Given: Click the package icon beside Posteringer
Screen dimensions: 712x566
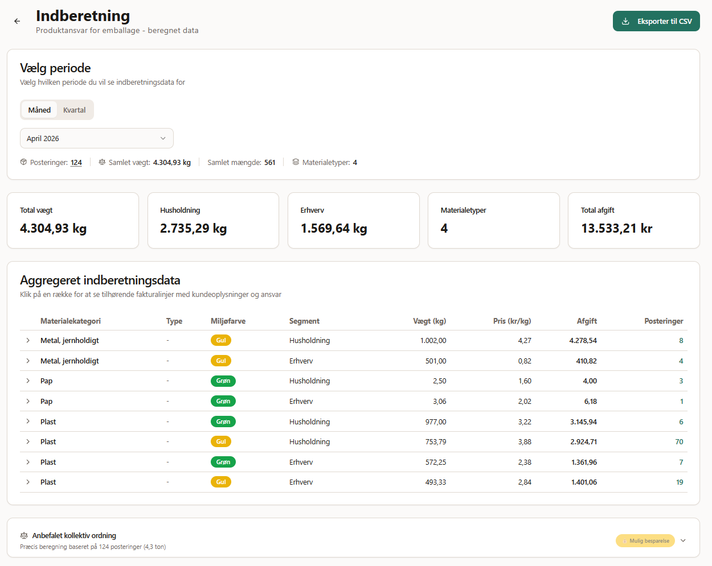Looking at the screenshot, I should (23, 162).
